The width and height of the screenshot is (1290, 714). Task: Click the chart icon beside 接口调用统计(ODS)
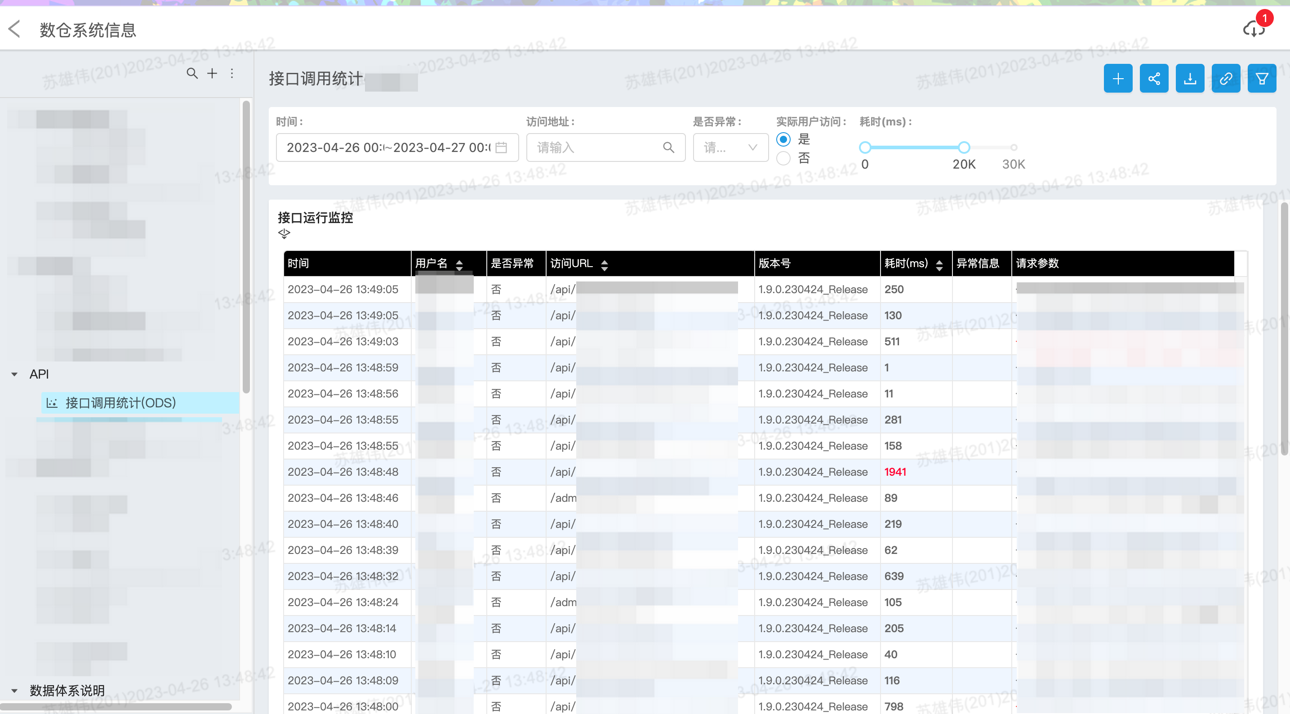pos(52,403)
